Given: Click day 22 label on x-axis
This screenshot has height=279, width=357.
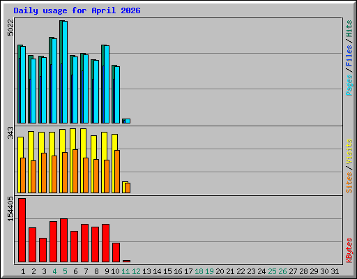Looking at the screenshot, I should pos(241,271).
